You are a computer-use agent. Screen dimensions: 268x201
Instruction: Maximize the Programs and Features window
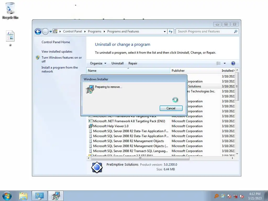(x=226, y=24)
